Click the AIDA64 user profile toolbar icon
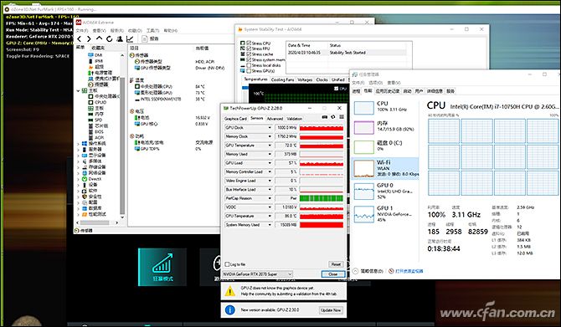The image size is (561, 327). click(120, 38)
